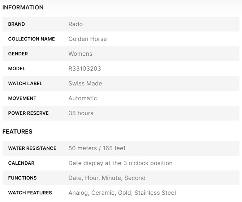Select the MOVEMENT row label
This screenshot has width=242, height=202.
coord(22,98)
